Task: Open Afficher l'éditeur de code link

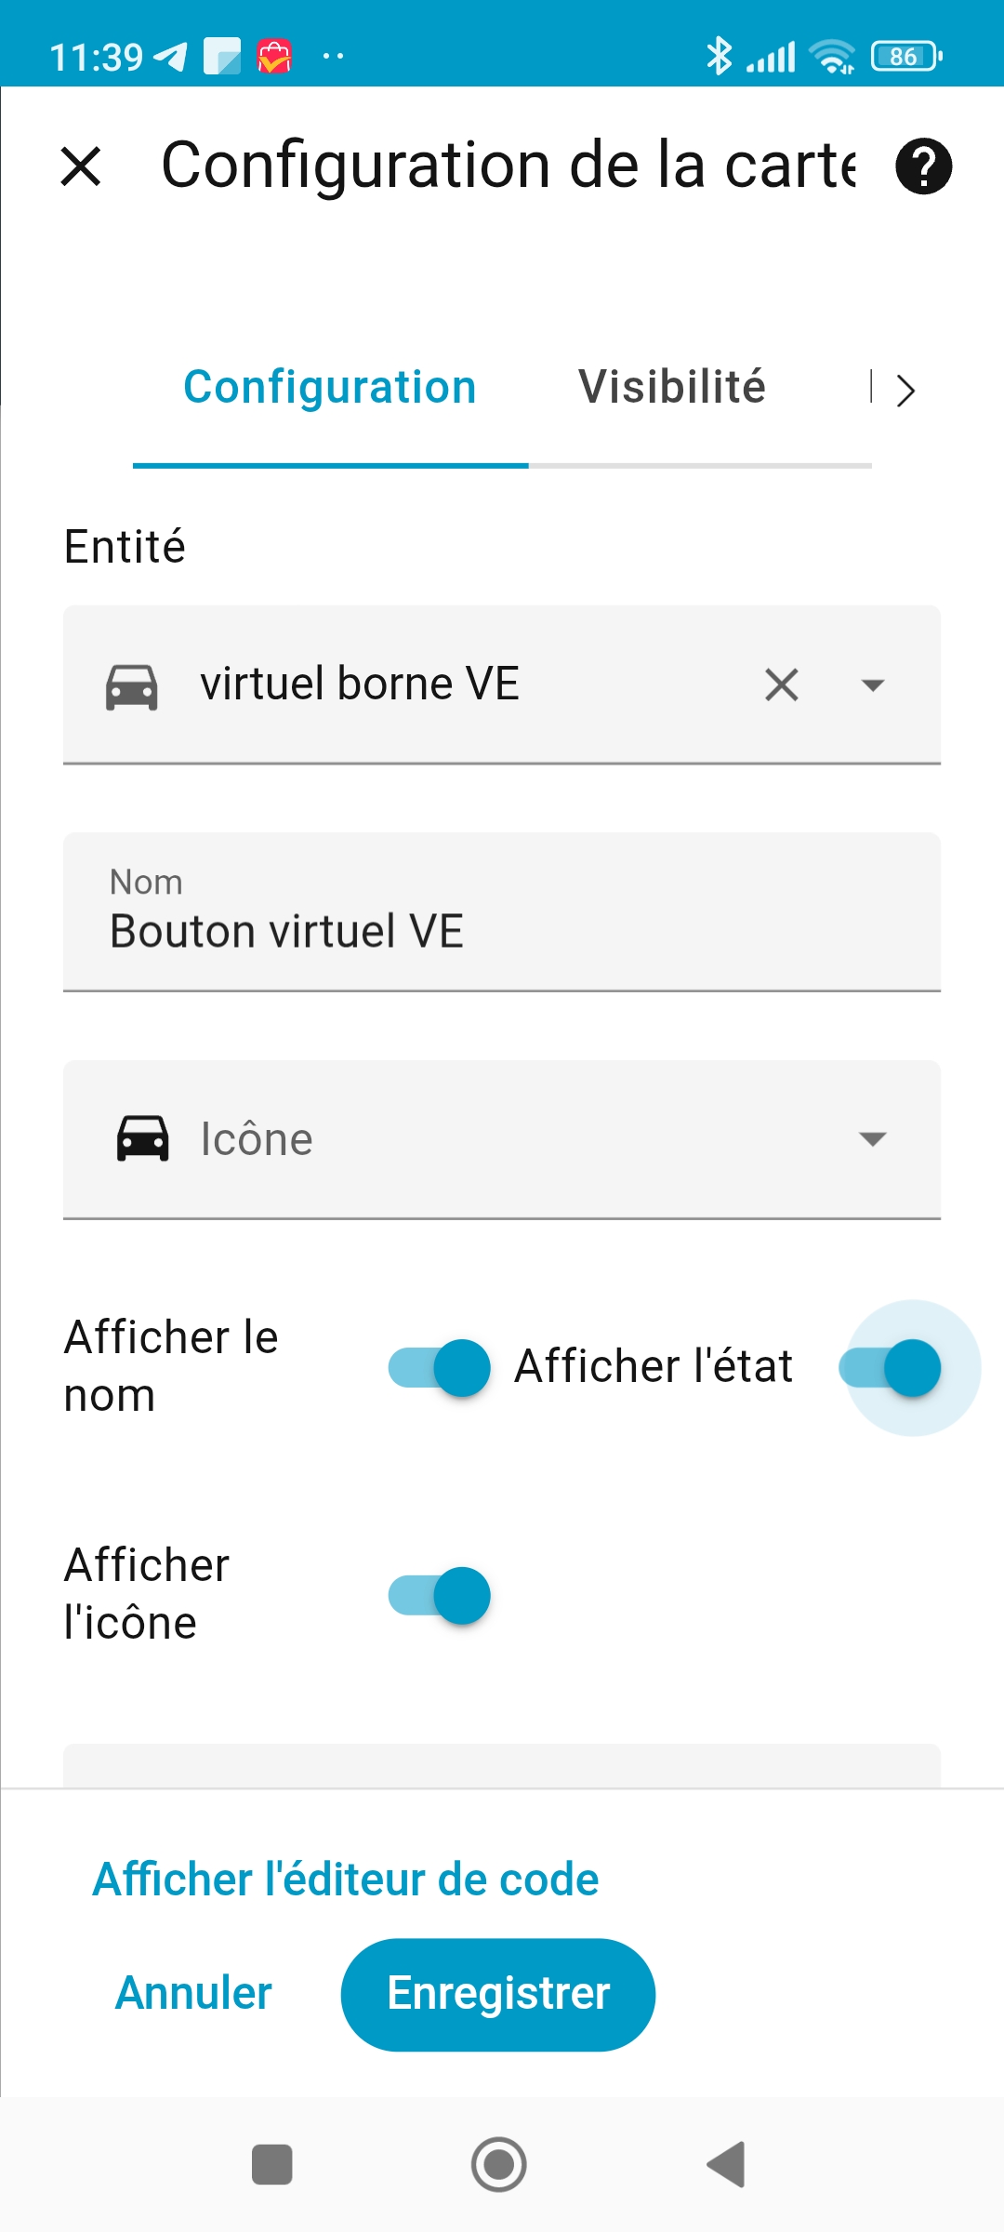Action: (x=346, y=1880)
